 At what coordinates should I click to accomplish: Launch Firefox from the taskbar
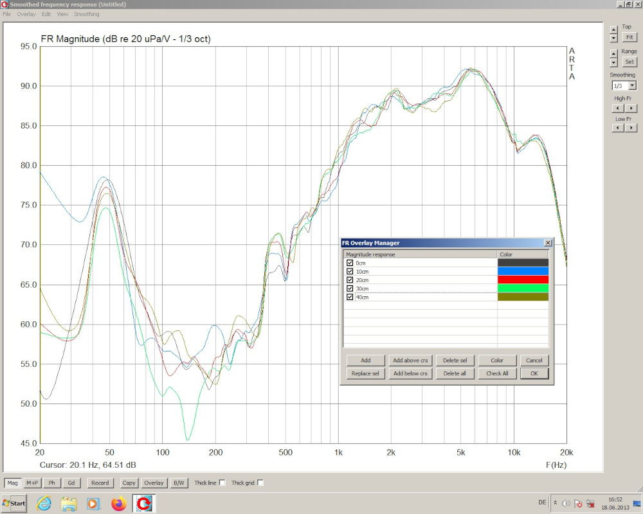118,502
